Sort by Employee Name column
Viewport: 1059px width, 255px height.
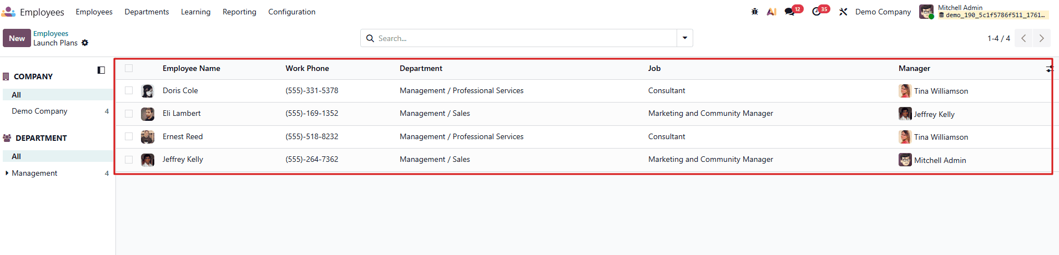pyautogui.click(x=191, y=68)
